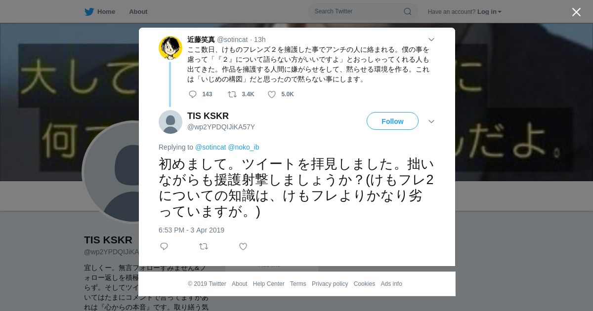Follow the TIS KSKR account
Viewport: 593px width, 311px height.
pyautogui.click(x=392, y=121)
